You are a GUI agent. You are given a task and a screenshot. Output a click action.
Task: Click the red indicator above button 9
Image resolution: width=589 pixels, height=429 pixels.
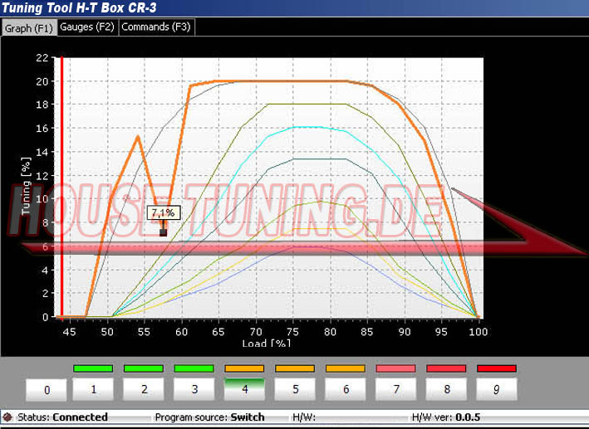coord(497,368)
